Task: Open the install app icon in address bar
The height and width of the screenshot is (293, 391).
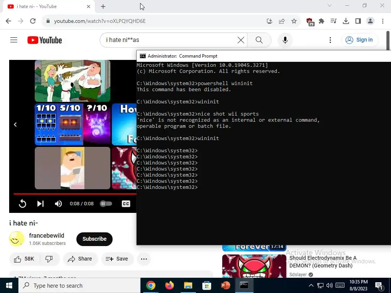Action: pyautogui.click(x=269, y=21)
